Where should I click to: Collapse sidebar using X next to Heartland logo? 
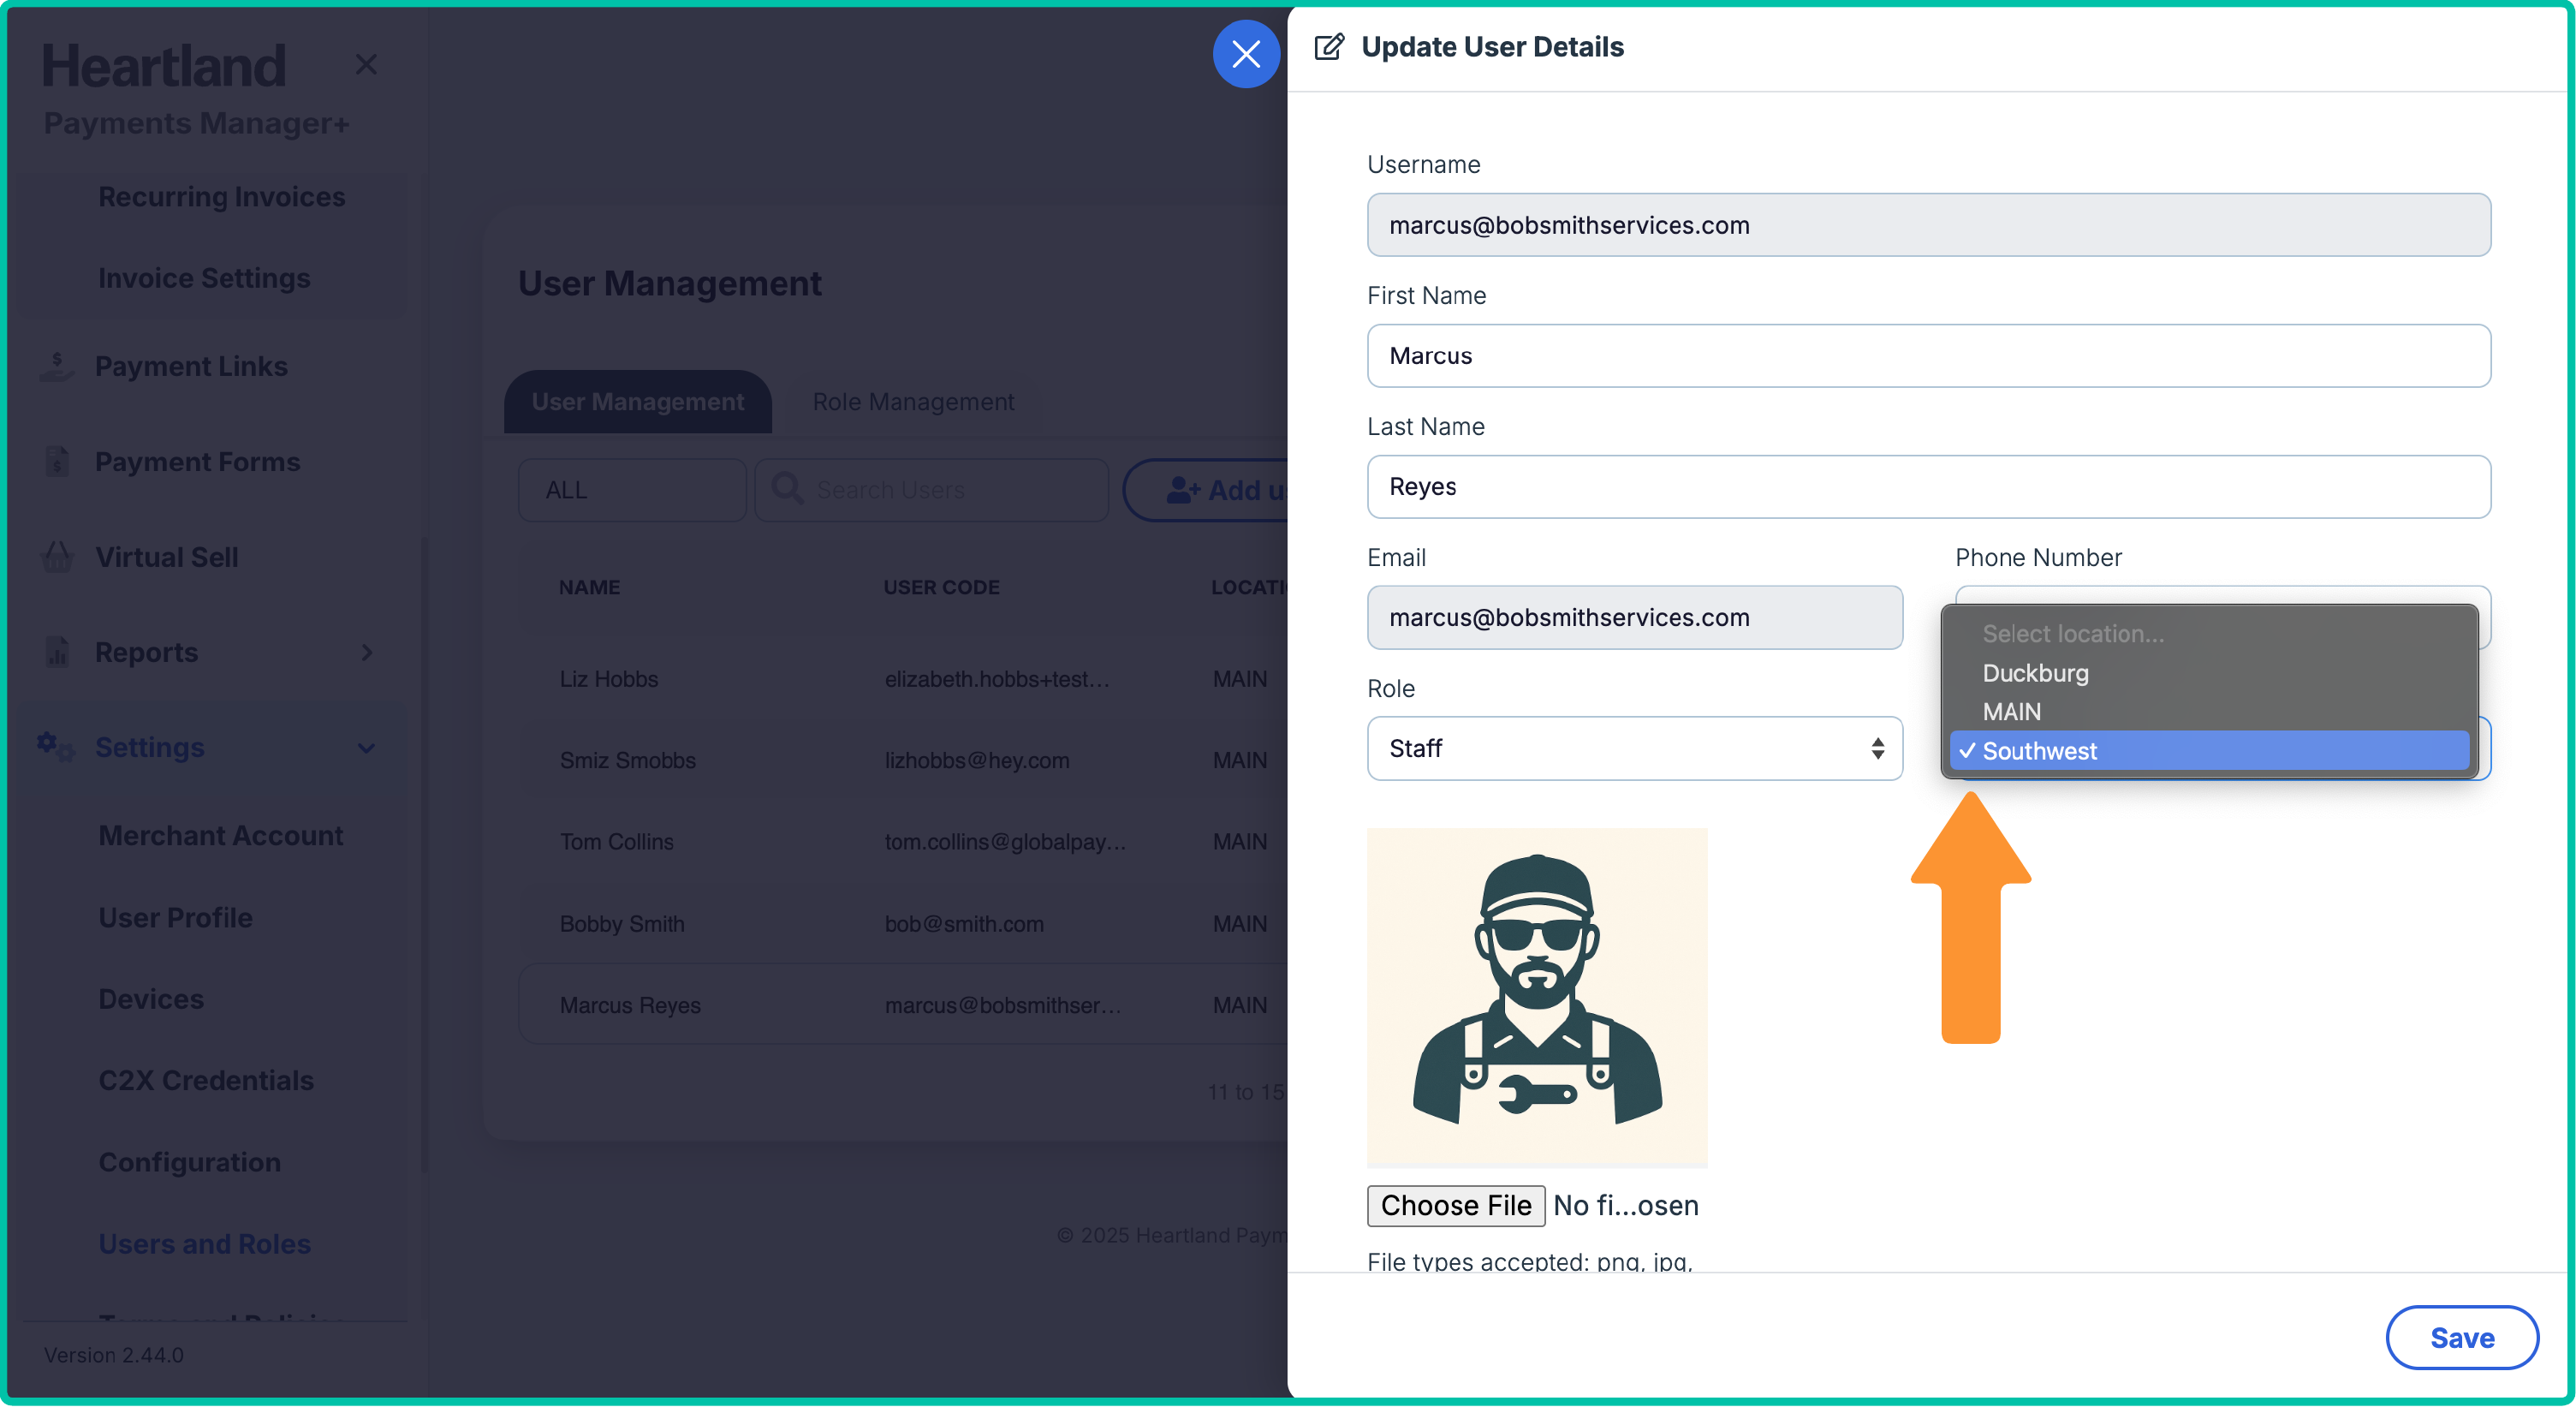(x=366, y=65)
